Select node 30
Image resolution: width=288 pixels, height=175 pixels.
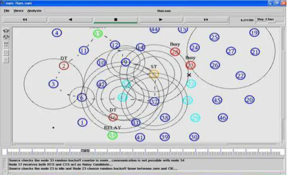point(194,137)
